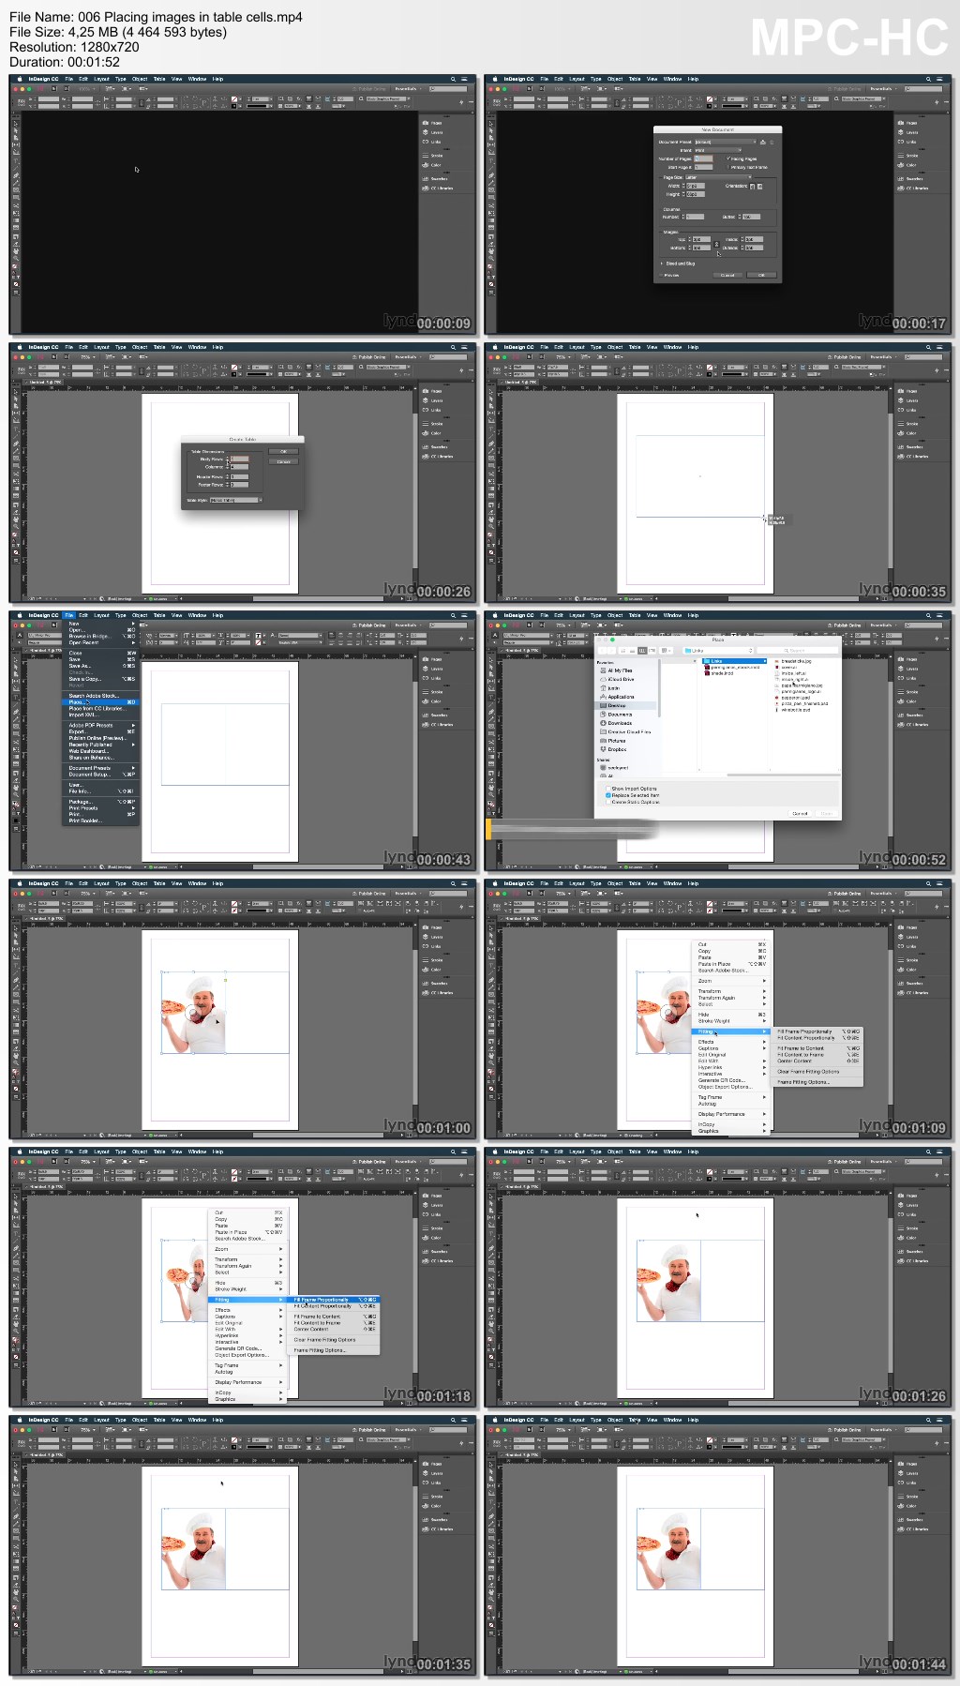The width and height of the screenshot is (960, 1686).
Task: Open the Essentials workspace dropdown in the 00:00:09 frame
Action: pos(410,89)
